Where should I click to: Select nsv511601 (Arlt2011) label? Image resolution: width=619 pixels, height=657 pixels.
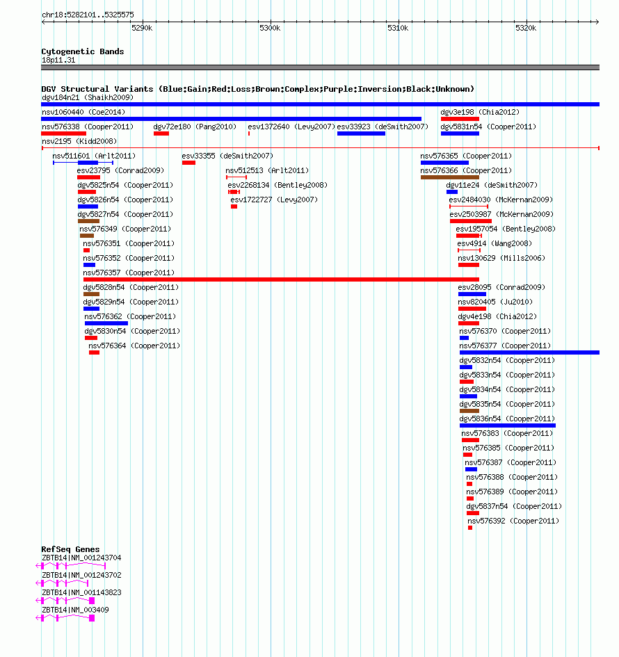(x=94, y=156)
